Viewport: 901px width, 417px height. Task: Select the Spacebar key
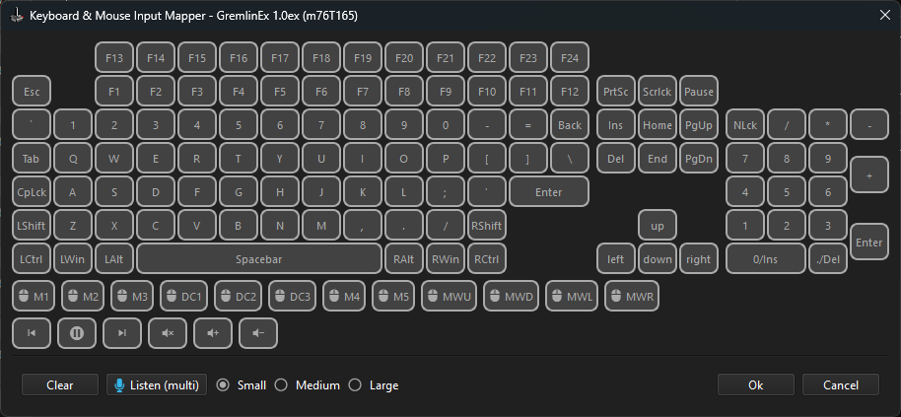pos(259,258)
